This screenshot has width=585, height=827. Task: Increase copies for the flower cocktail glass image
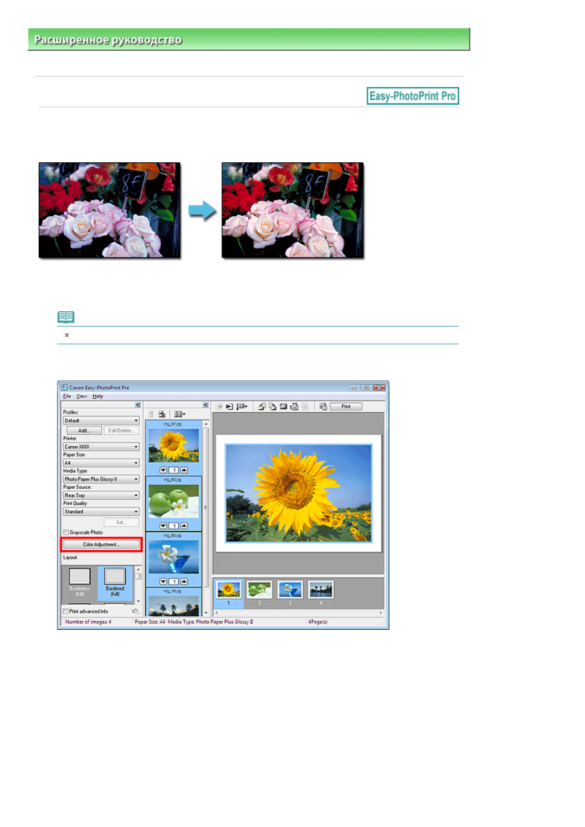tap(184, 581)
